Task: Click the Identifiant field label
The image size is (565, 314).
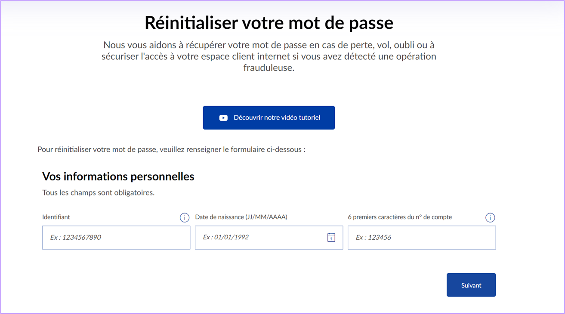Action: click(56, 217)
